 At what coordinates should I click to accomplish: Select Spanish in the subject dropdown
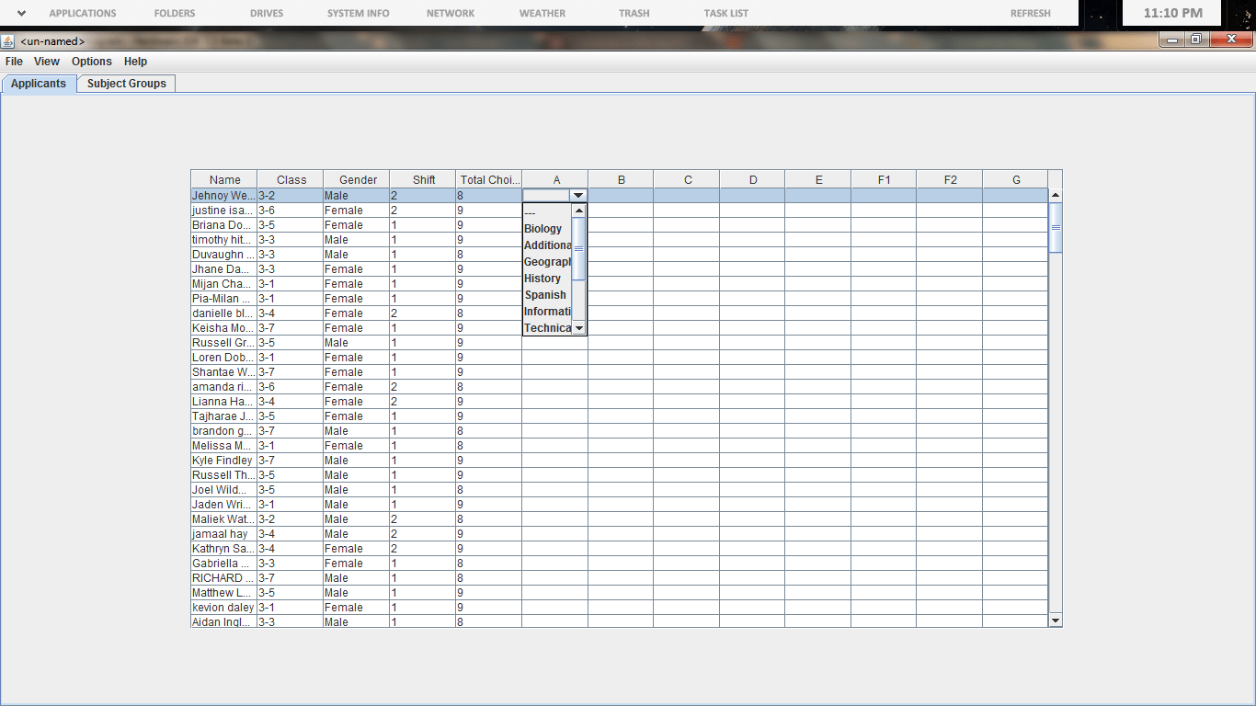(x=547, y=295)
